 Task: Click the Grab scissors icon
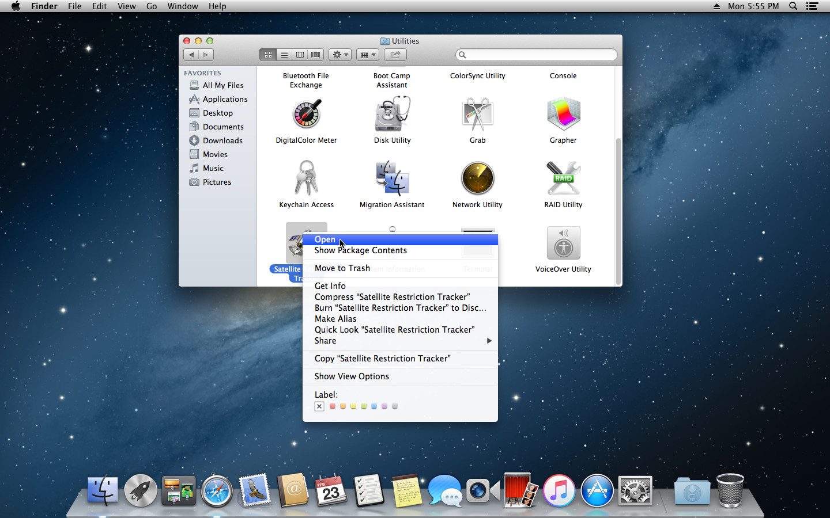477,115
